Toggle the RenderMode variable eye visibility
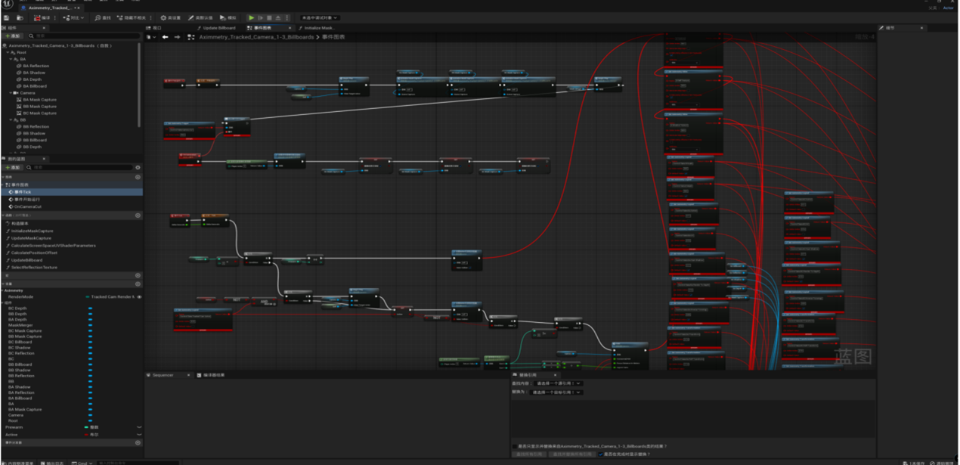Screen dimensions: 960x465 138,297
